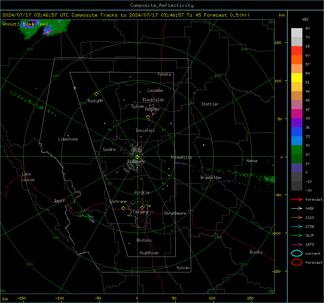
Task: Click the Brooks map label
Action: coord(256,252)
